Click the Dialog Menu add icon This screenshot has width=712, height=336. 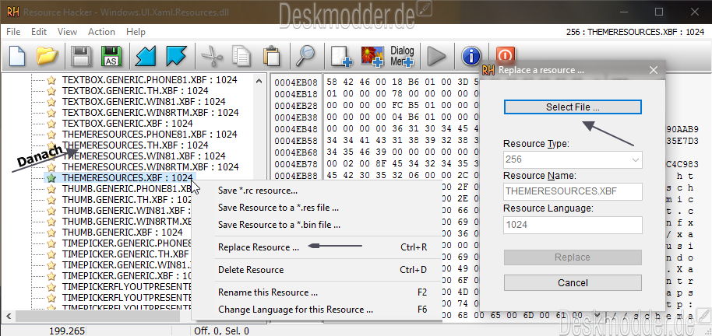pyautogui.click(x=402, y=57)
